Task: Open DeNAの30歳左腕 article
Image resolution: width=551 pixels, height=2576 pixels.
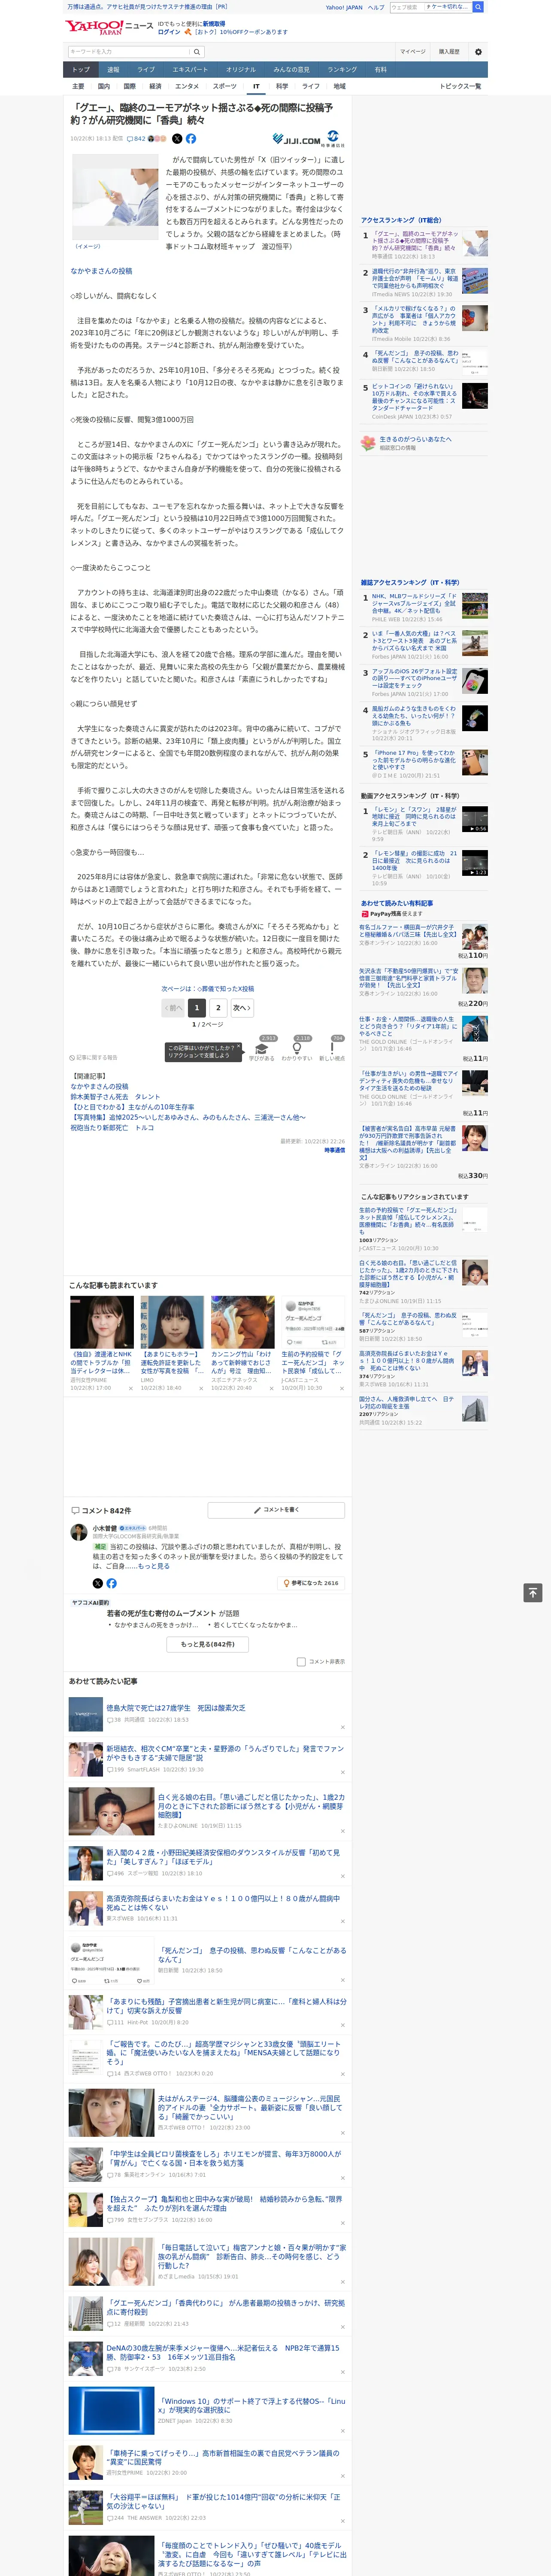Action: point(223,2353)
